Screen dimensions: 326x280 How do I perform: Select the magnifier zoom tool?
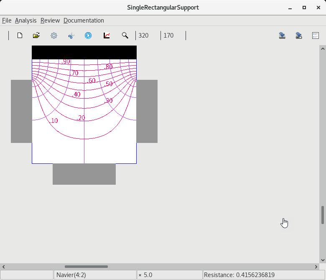point(125,36)
